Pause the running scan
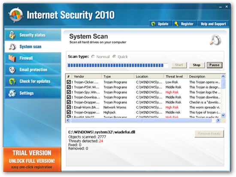This screenshot has height=177, width=236. 214,65
